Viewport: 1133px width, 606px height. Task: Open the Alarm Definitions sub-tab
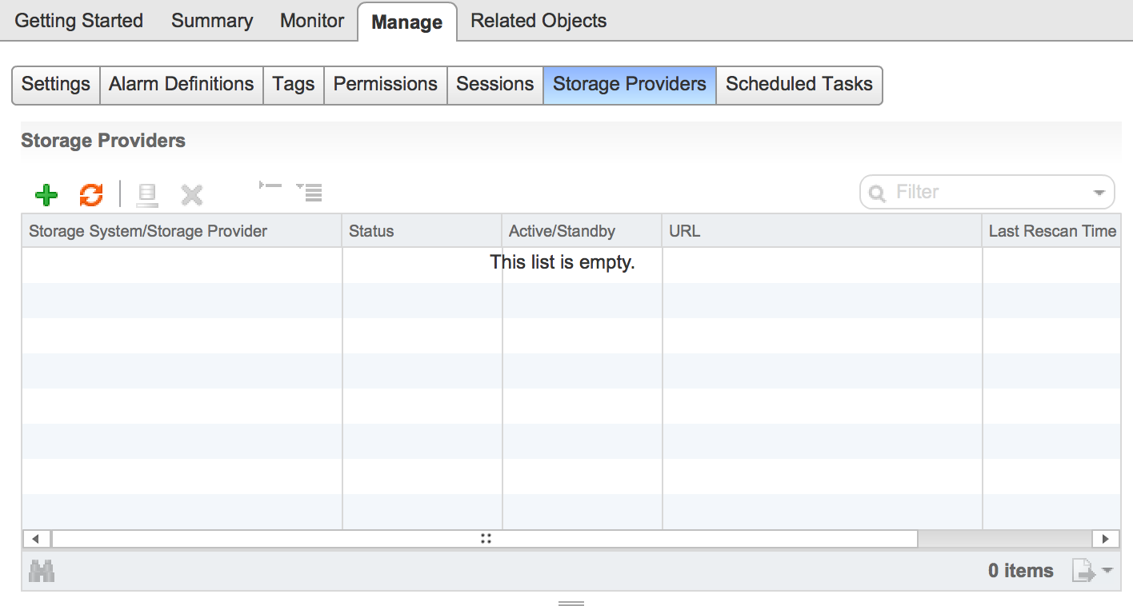(x=182, y=85)
